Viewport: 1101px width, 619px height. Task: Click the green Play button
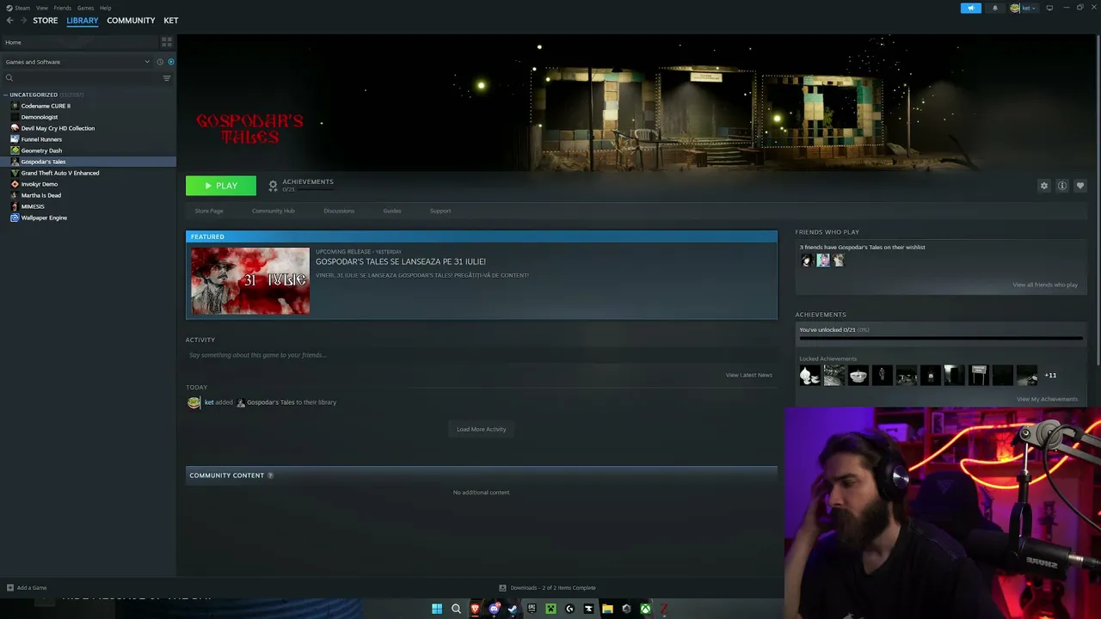(x=221, y=186)
